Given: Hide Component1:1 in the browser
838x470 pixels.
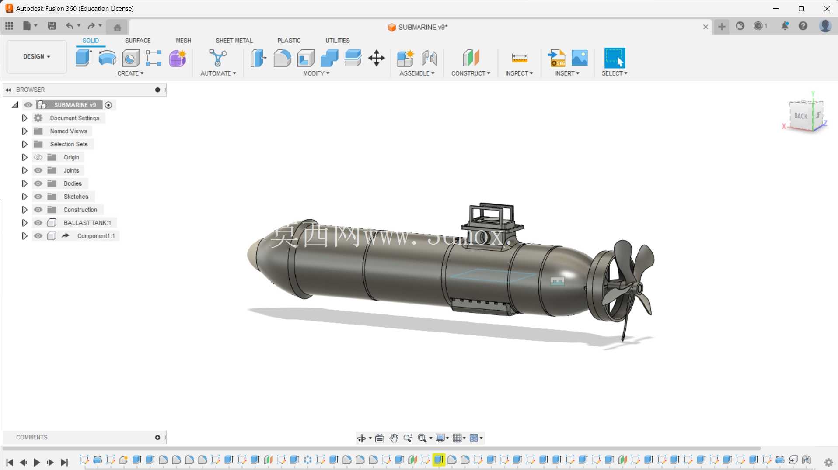Looking at the screenshot, I should click(x=38, y=236).
